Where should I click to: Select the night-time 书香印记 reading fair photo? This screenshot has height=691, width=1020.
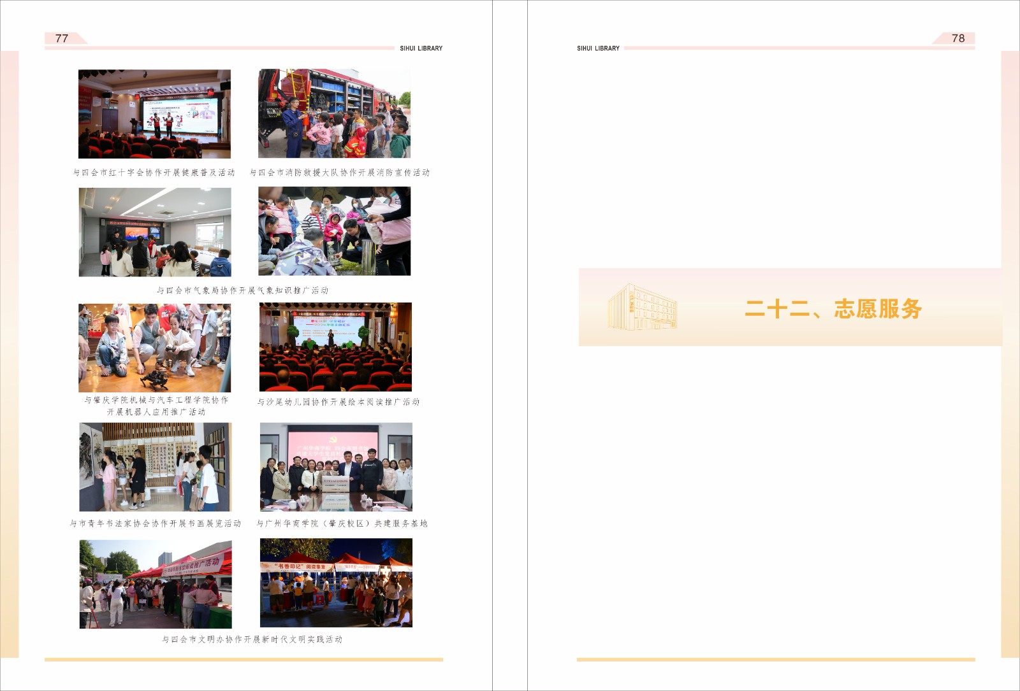click(336, 583)
